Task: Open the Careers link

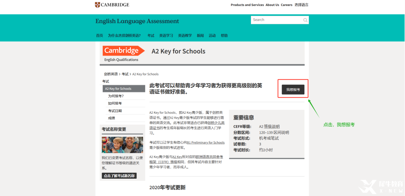Action: click(x=286, y=5)
